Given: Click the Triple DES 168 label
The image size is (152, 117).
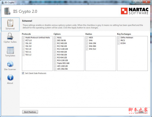Looking at the screenshot, I should coord(63,63).
